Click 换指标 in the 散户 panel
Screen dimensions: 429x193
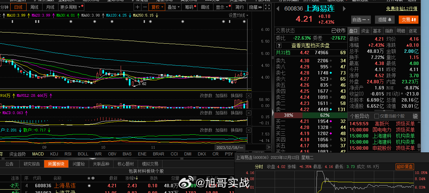237,130
